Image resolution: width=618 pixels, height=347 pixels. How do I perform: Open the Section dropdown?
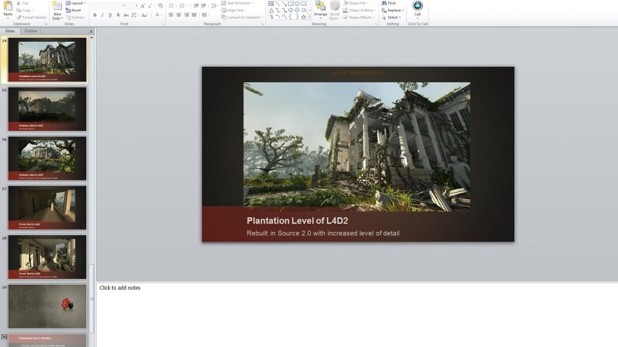[x=76, y=17]
